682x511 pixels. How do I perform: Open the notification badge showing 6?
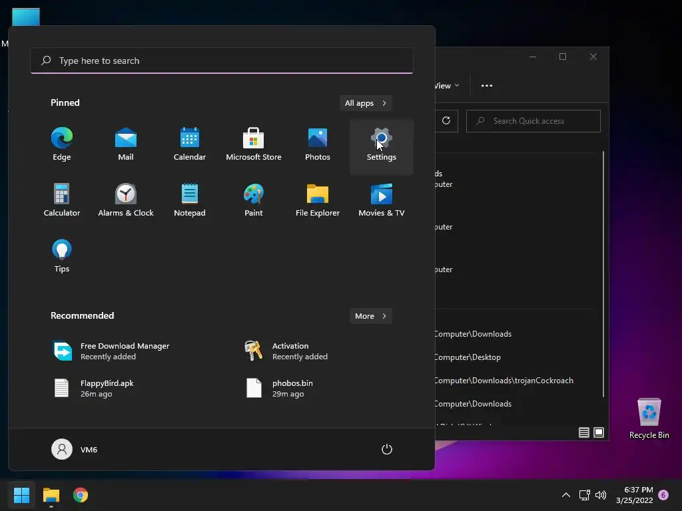click(x=663, y=495)
